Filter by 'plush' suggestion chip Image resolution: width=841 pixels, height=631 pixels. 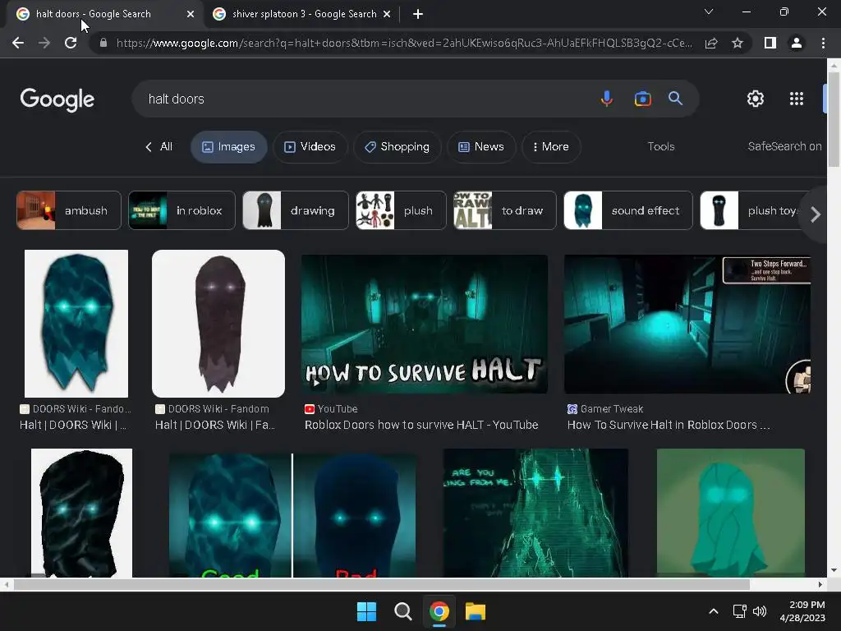(x=401, y=210)
